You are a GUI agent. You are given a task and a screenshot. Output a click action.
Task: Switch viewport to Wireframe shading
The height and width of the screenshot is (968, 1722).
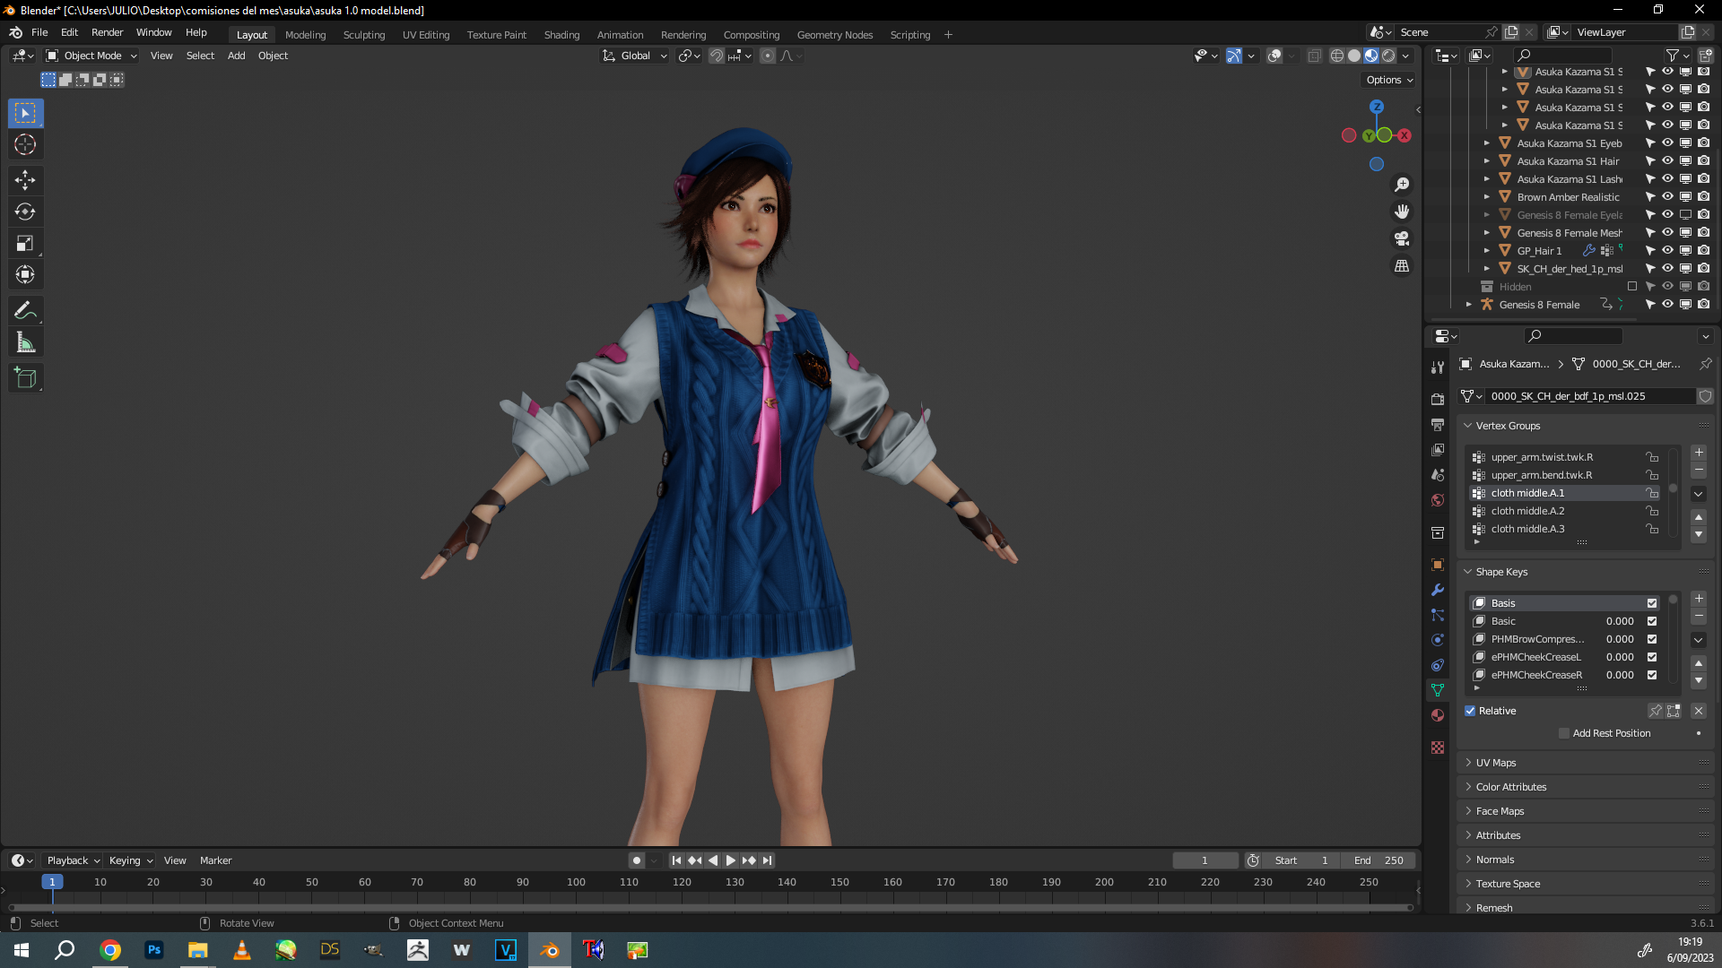click(x=1337, y=56)
